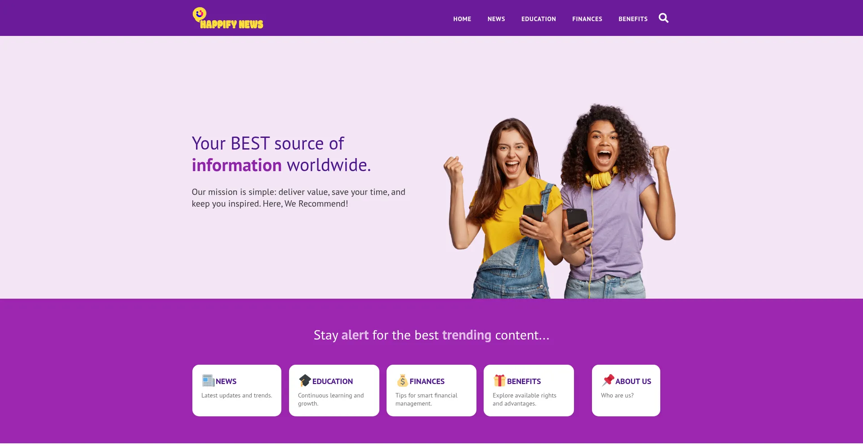Screen dimensions: 863x446
Task: Open search with the magnifier icon
Action: pyautogui.click(x=663, y=18)
